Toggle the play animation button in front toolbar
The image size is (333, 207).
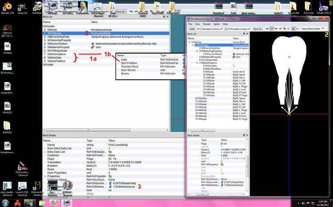click(293, 29)
